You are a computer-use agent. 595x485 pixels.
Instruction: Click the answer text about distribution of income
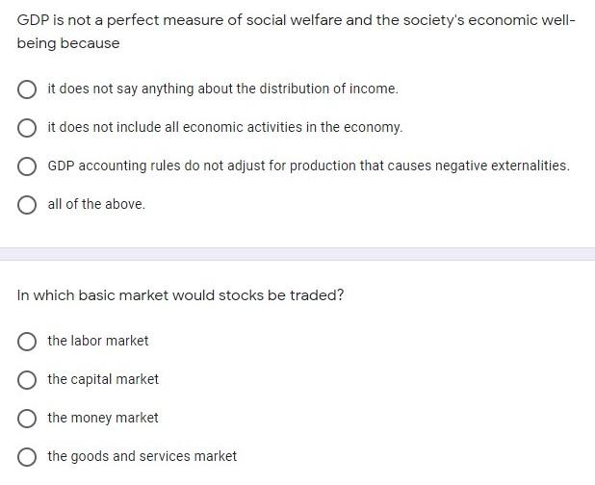222,89
